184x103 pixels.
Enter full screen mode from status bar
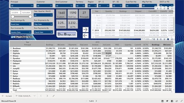click(x=181, y=101)
